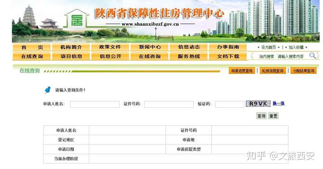Open the 办事指南 menu
Viewport: 323px width, 169px height.
point(228,47)
